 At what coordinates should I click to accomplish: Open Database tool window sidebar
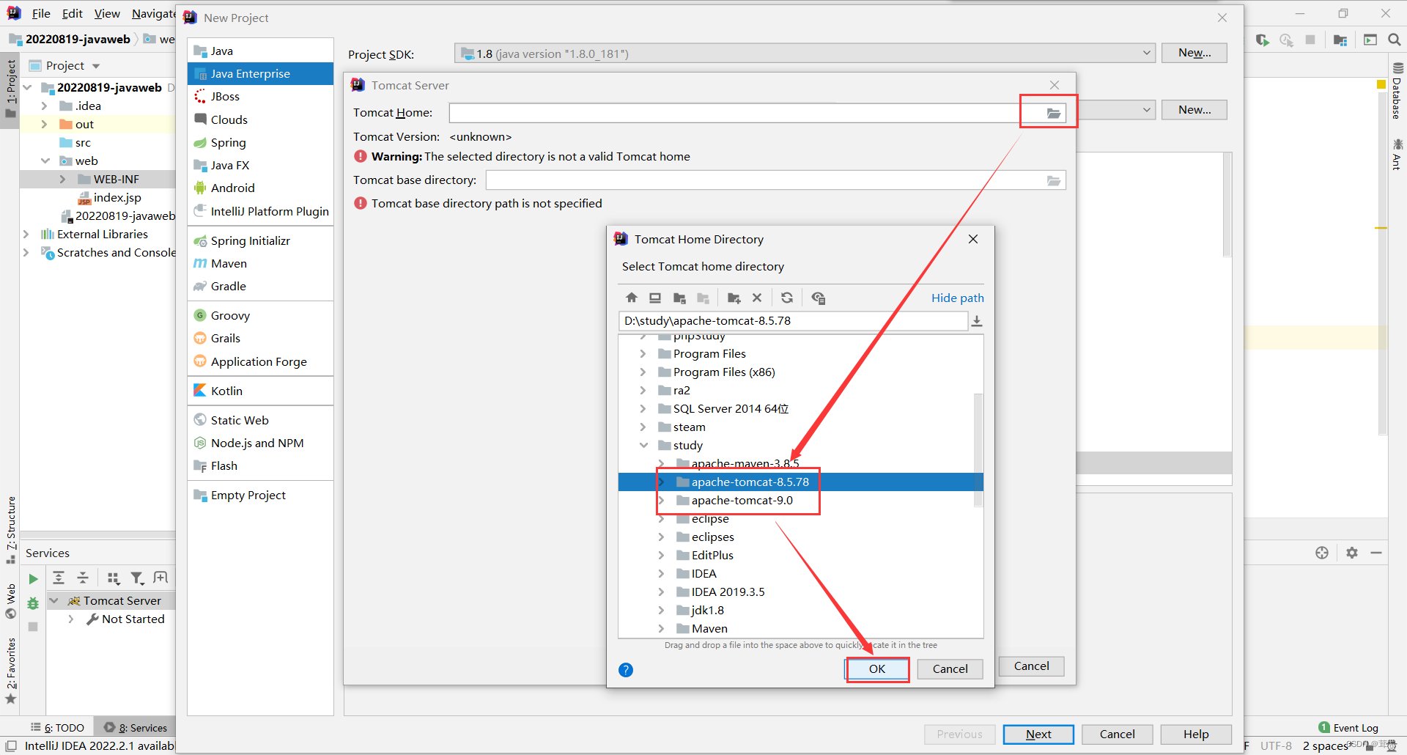tap(1397, 91)
